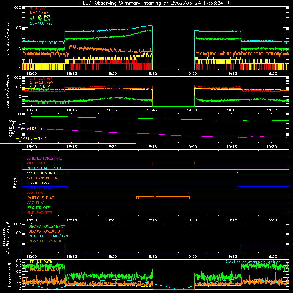
Task: Select the SAA_FLAG label
Action: pos(36,193)
